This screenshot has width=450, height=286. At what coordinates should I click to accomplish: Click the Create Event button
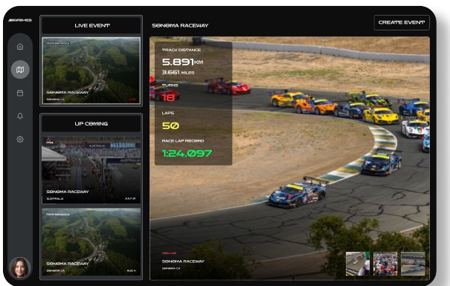[402, 22]
